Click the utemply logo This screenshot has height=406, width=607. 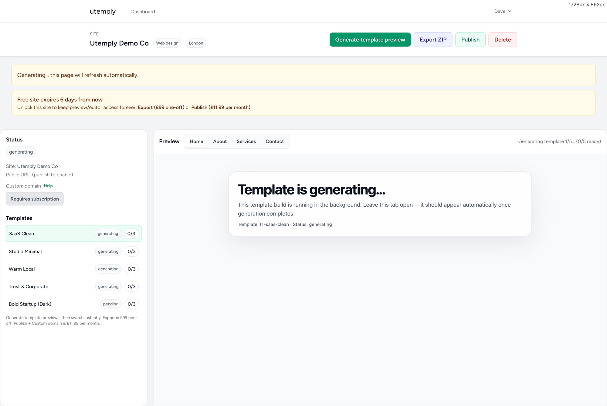tap(103, 12)
